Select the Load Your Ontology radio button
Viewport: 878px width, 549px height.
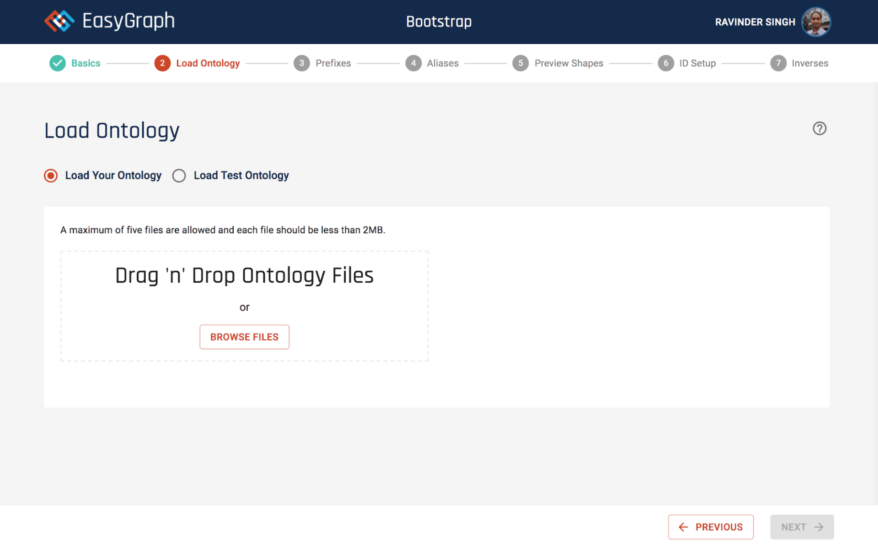(51, 176)
